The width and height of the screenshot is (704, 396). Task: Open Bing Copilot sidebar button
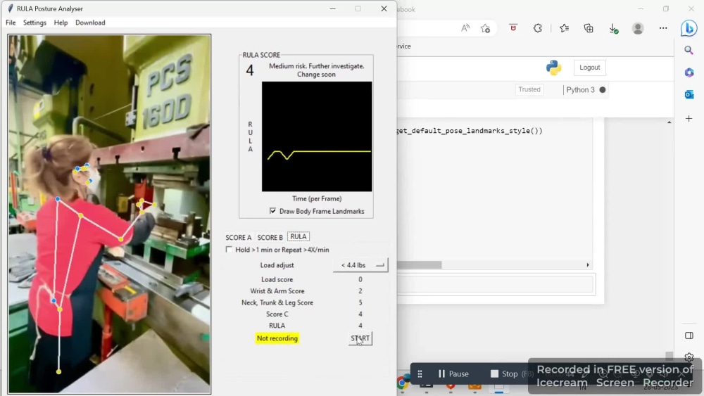(x=689, y=28)
